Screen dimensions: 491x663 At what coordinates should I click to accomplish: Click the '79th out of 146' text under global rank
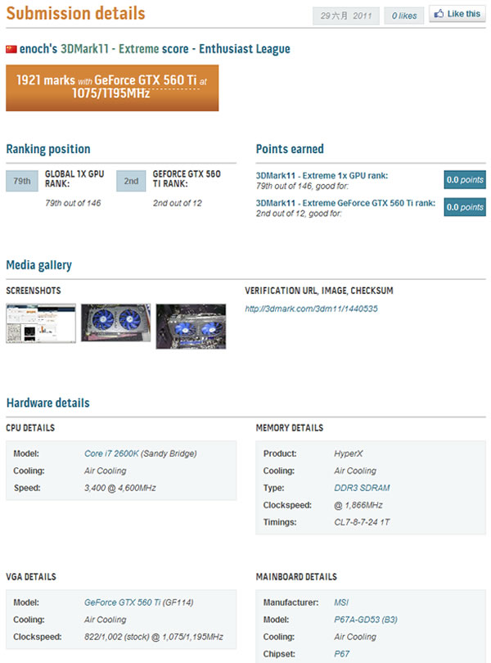point(73,203)
